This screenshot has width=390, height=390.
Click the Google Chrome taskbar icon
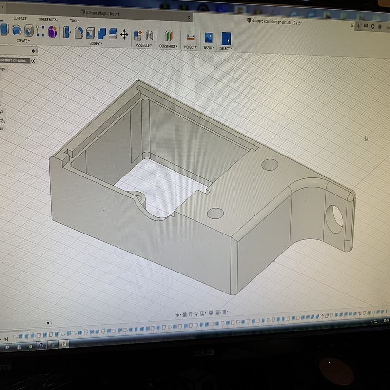tap(30, 346)
